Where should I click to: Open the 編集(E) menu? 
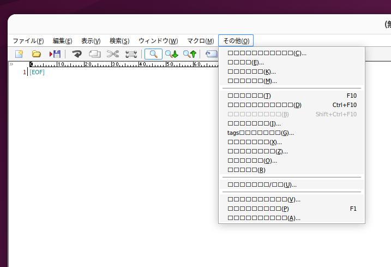click(x=62, y=41)
